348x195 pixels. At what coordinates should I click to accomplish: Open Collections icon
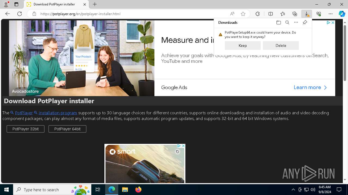click(295, 14)
